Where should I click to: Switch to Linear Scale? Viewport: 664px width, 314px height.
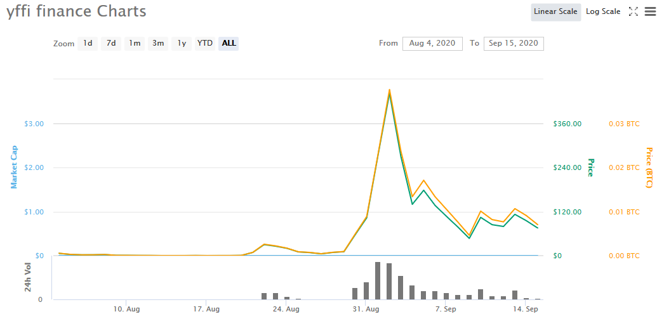555,12
